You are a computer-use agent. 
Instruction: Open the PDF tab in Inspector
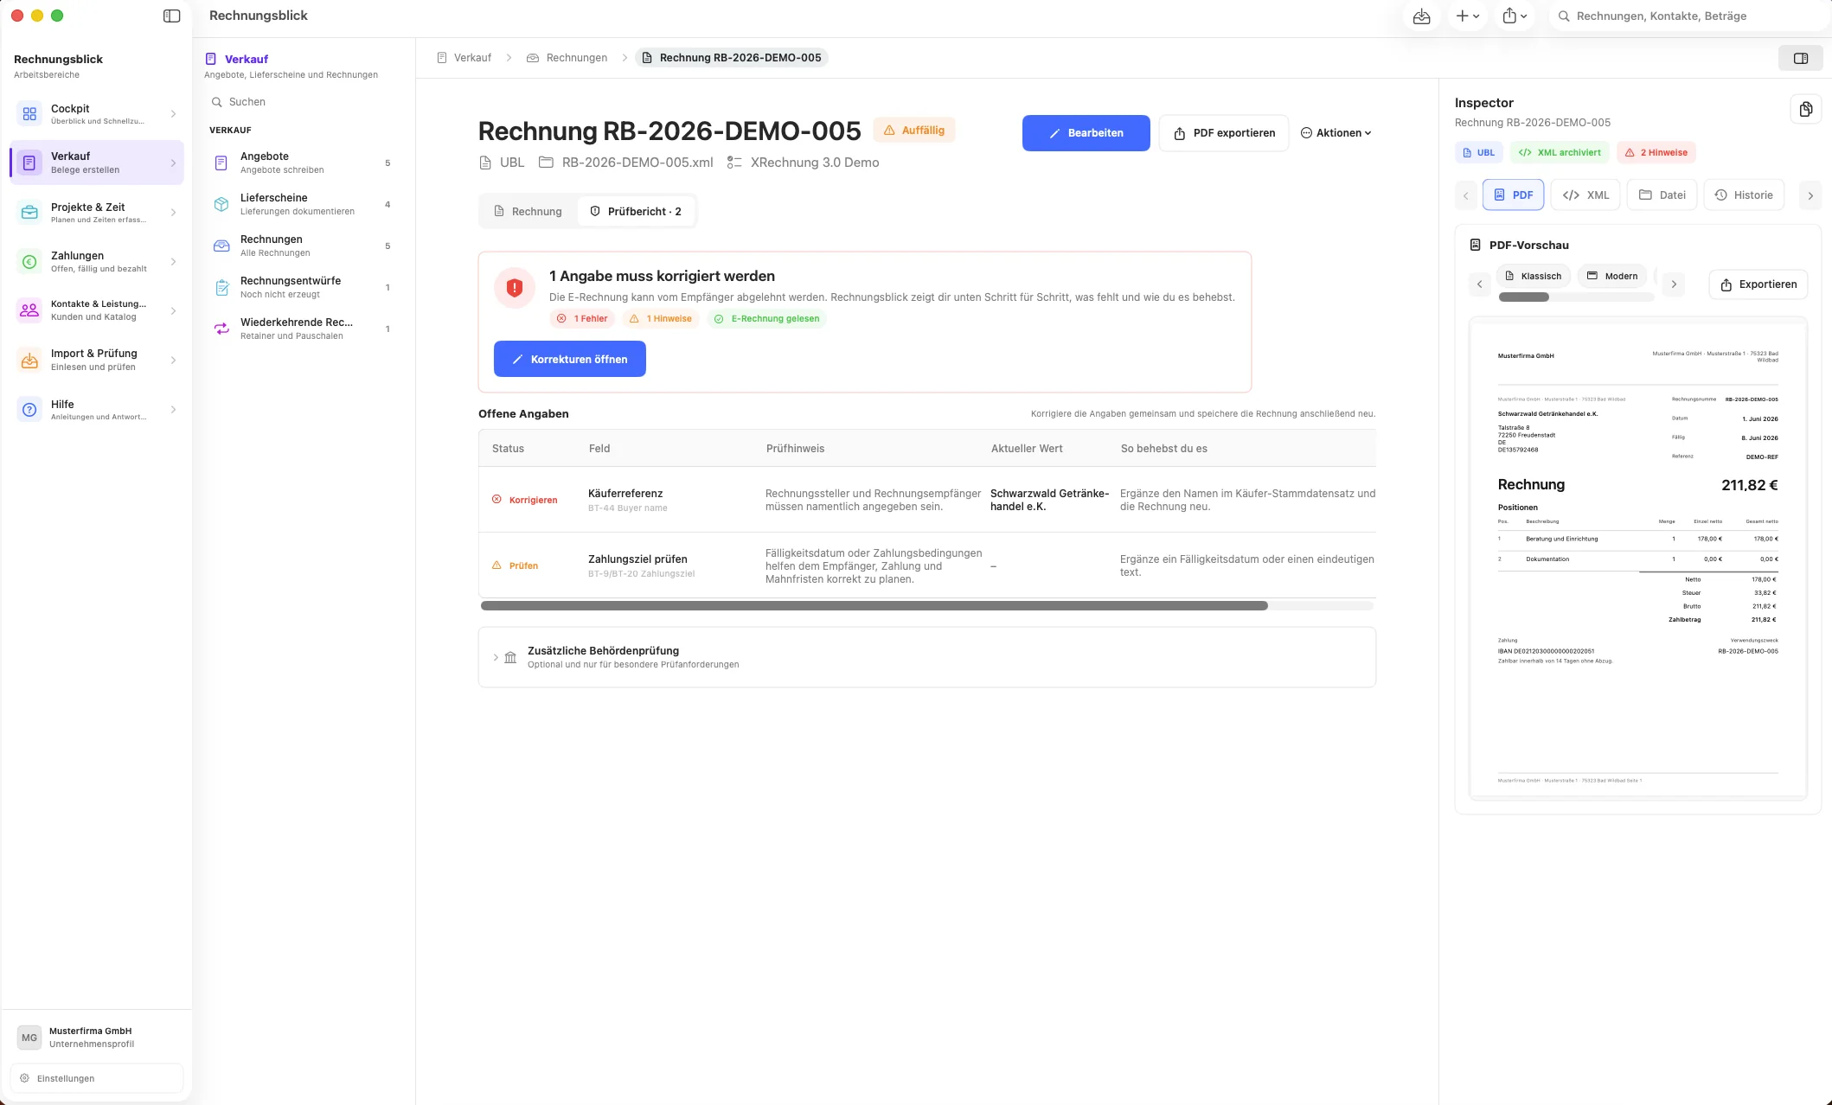pyautogui.click(x=1514, y=195)
